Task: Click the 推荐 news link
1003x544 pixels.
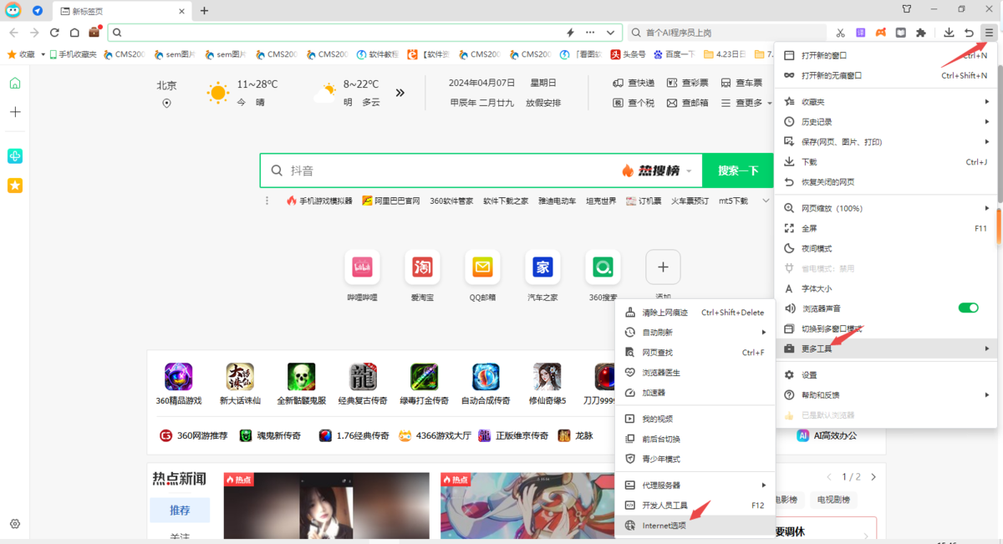Action: point(180,510)
